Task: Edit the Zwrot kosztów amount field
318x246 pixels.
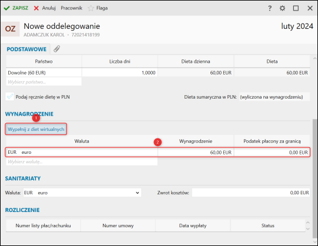Action: pyautogui.click(x=251, y=193)
